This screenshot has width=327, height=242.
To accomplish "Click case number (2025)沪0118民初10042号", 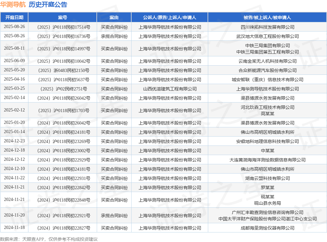I will pos(64,61).
